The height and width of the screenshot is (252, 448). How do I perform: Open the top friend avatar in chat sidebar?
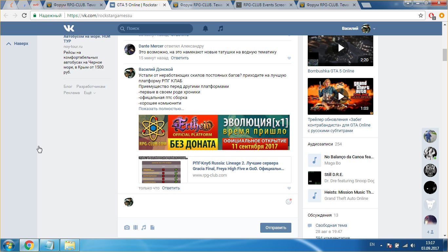tap(430, 136)
